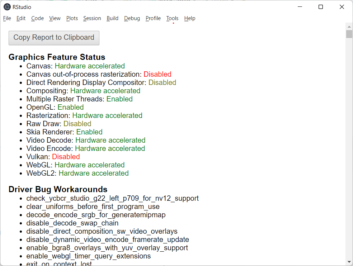Click Raw Draw: Disabled entry
The image size is (353, 266).
point(59,124)
